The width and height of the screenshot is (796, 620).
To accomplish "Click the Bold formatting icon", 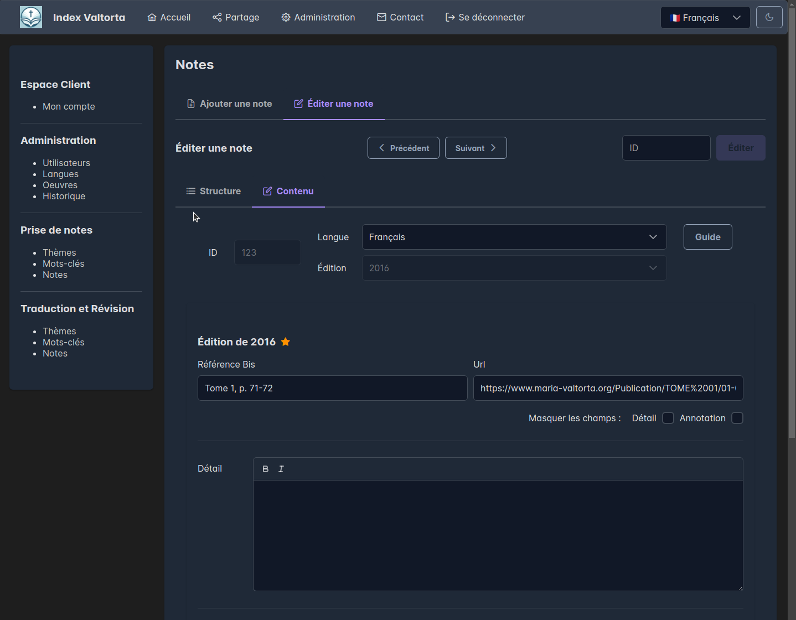I will click(x=266, y=469).
